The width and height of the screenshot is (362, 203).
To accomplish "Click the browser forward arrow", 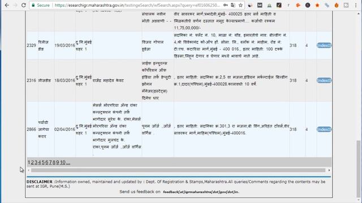I will [15, 5].
